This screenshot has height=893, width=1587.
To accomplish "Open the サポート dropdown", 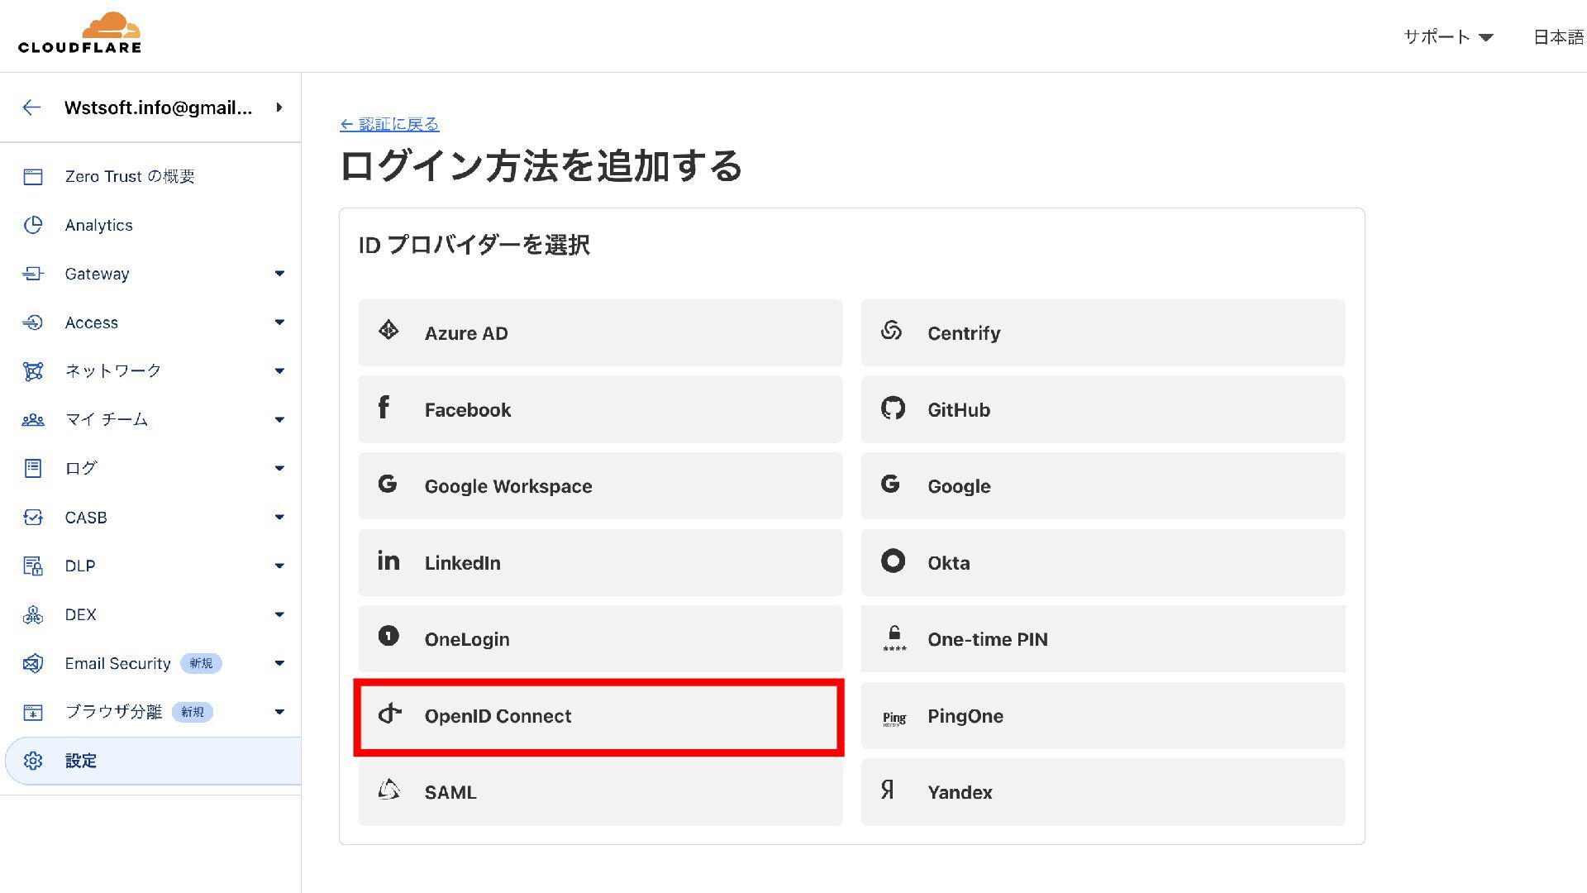I will [1448, 37].
